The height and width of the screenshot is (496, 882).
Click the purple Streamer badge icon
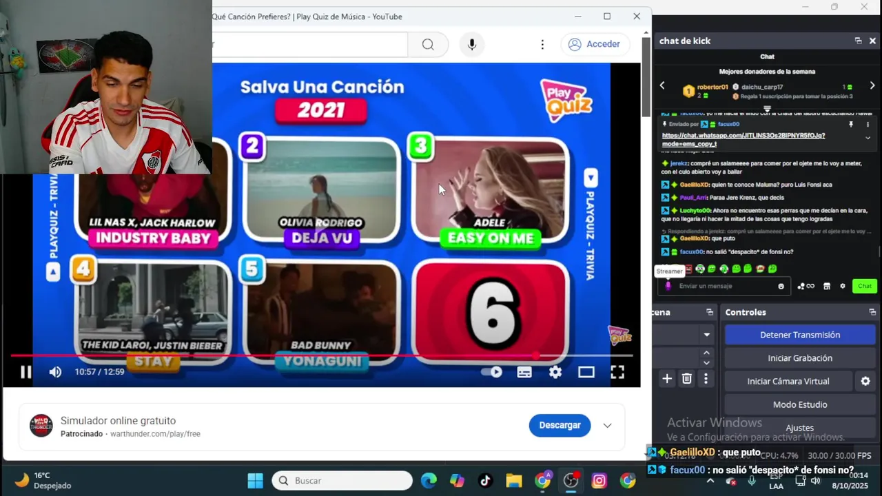668,286
